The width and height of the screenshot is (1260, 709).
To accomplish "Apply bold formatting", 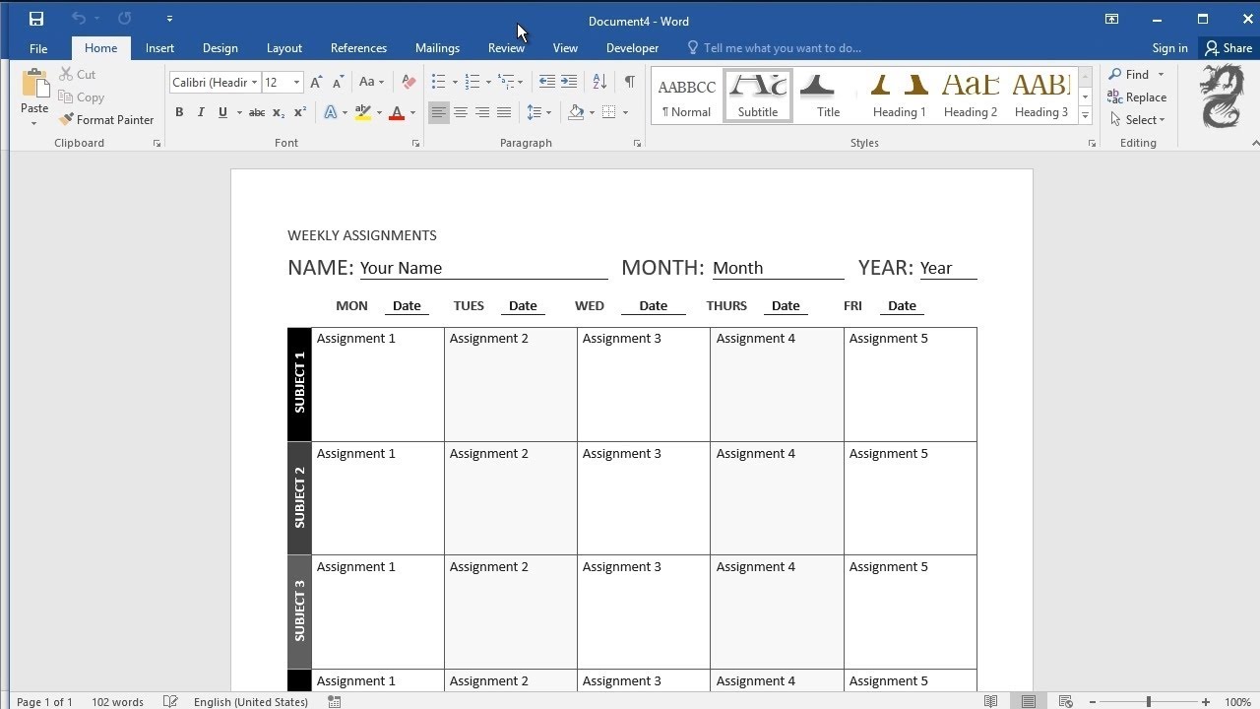I will (x=178, y=111).
